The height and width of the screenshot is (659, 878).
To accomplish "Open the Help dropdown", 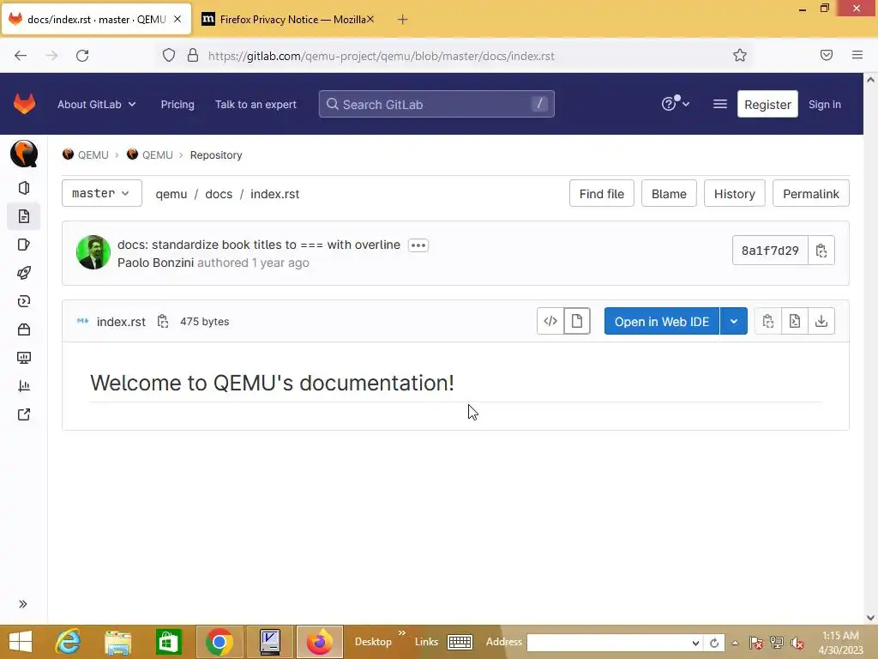I will [676, 104].
